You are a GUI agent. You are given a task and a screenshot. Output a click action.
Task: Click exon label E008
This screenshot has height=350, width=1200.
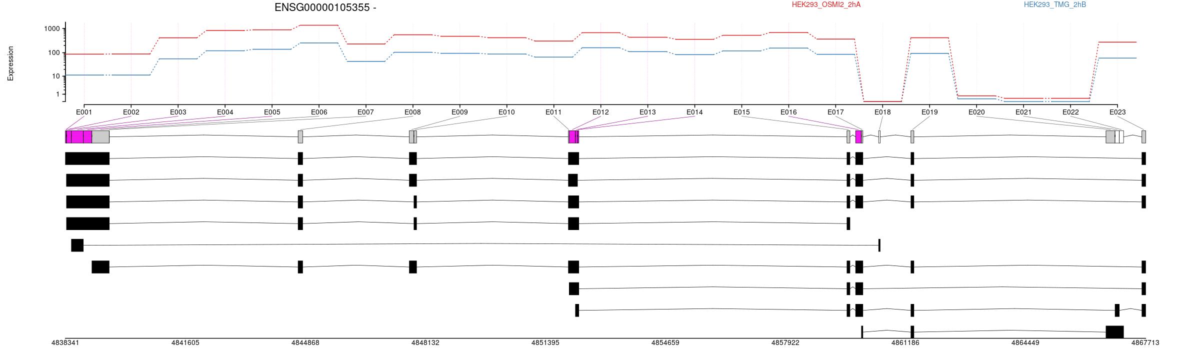(412, 112)
